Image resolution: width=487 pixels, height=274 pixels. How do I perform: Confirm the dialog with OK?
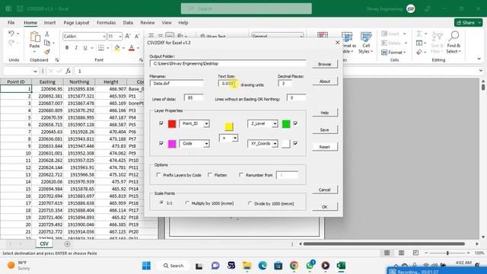(325, 207)
